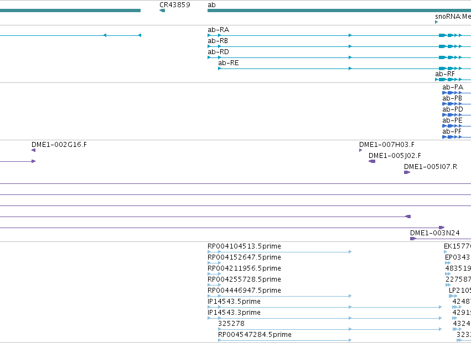Click the DME1-005I07.R clone label
Image resolution: width=471 pixels, height=343 pixels.
point(431,167)
